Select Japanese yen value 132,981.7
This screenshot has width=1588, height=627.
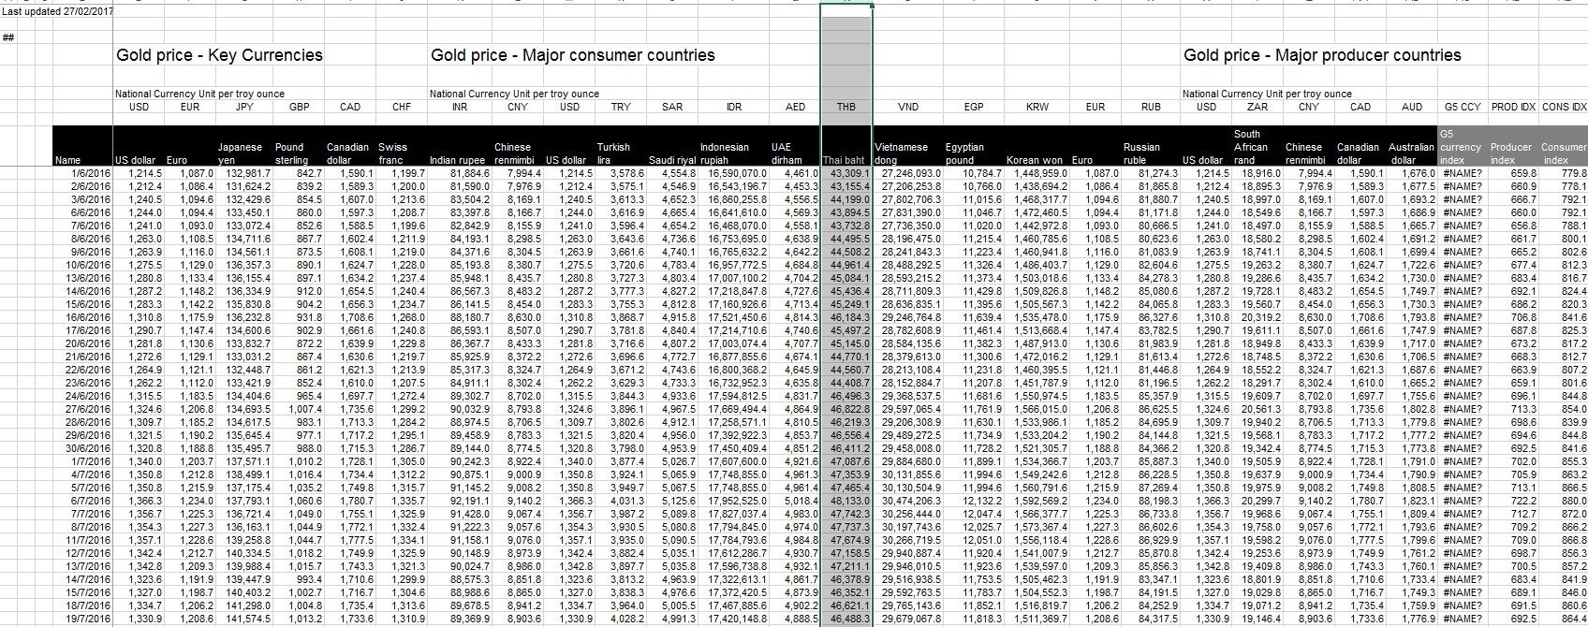tap(248, 173)
